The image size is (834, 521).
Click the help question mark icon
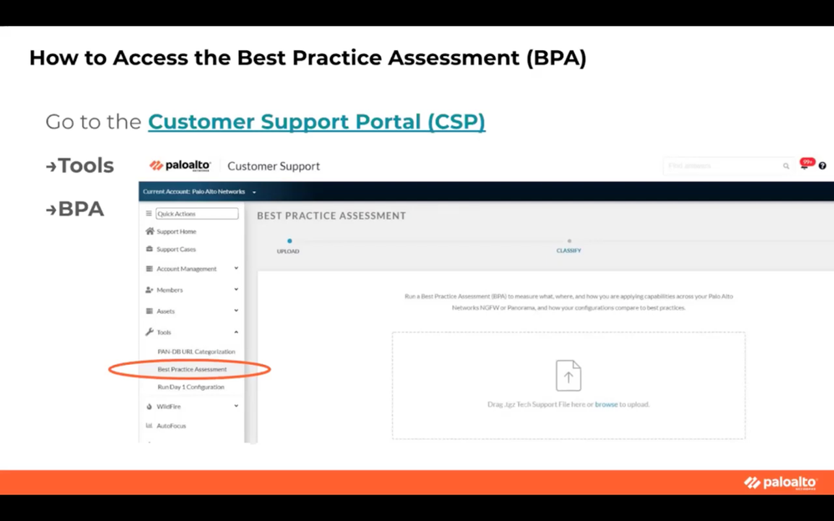pos(822,166)
